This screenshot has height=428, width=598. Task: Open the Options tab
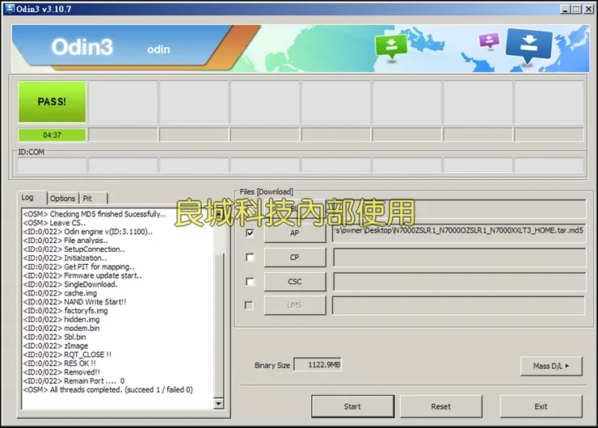[x=62, y=198]
